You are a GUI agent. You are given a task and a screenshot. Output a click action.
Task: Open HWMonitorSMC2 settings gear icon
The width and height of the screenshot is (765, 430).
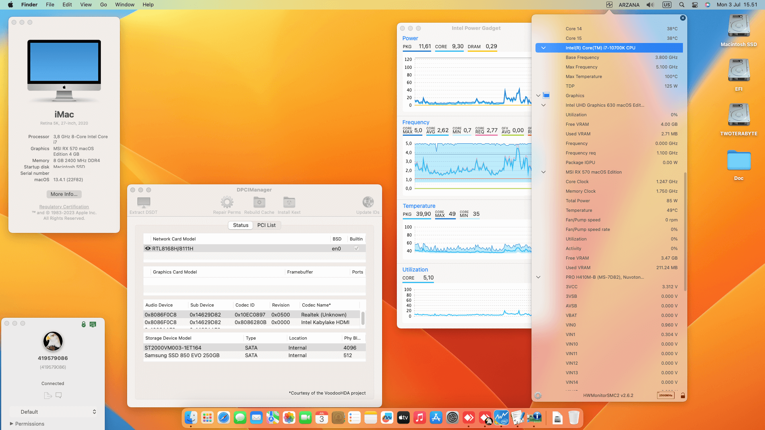pos(538,395)
